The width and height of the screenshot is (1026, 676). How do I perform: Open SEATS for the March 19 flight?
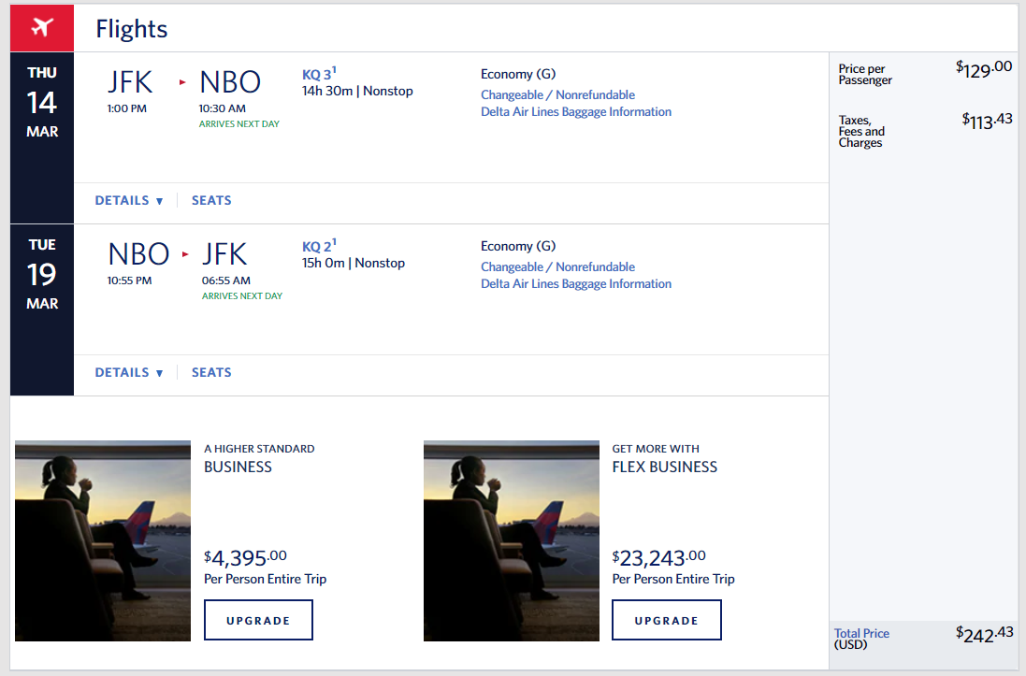[x=211, y=373]
